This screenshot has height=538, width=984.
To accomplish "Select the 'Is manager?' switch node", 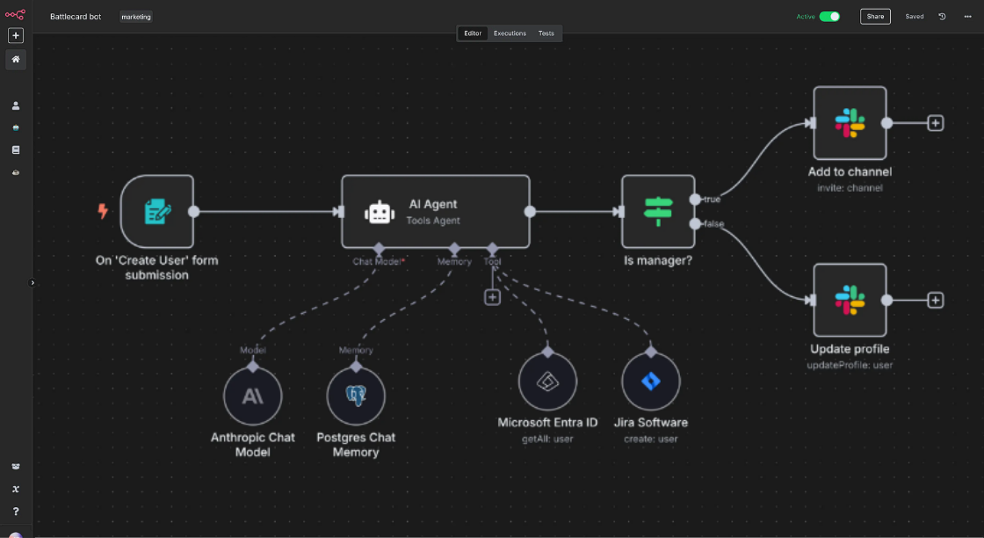I will (657, 211).
